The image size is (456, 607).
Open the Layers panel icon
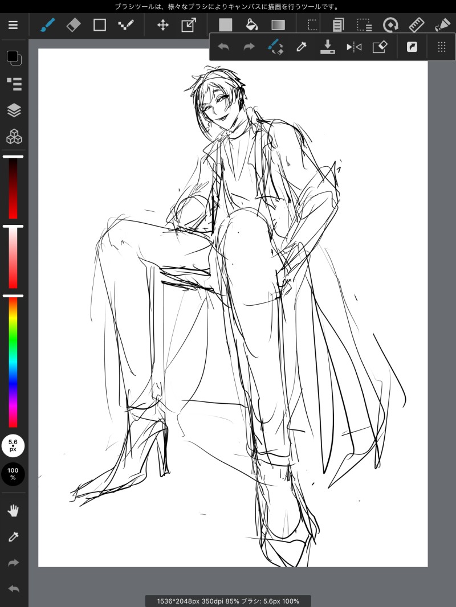pyautogui.click(x=14, y=110)
